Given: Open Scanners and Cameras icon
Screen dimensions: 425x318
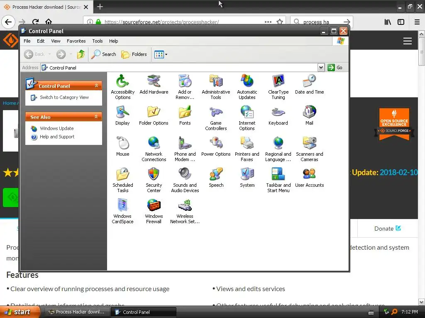Looking at the screenshot, I should 309,149.
